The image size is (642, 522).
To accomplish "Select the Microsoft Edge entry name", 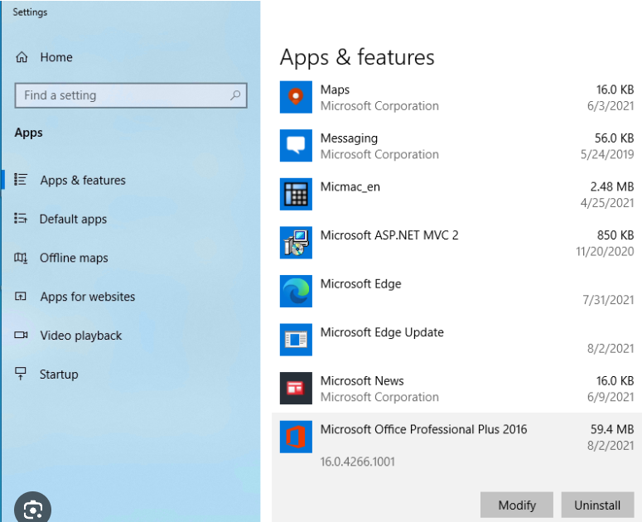I will (360, 283).
